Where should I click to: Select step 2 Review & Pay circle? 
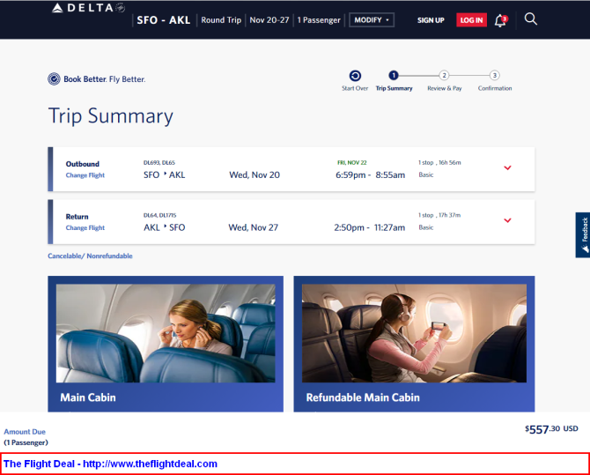[444, 75]
